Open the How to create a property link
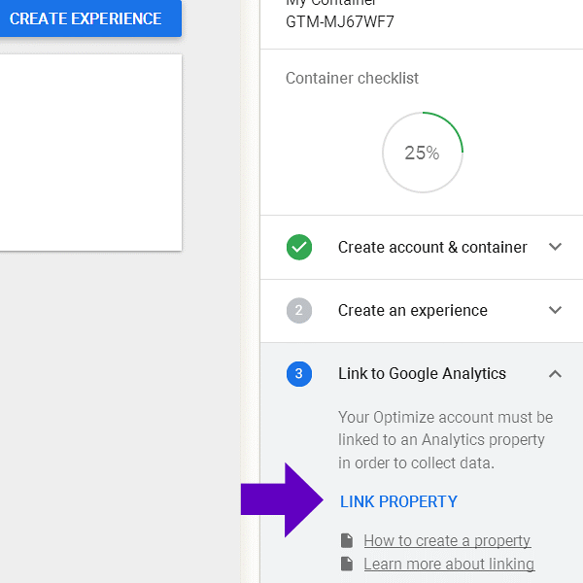Viewport: 583px width, 583px height. point(447,541)
